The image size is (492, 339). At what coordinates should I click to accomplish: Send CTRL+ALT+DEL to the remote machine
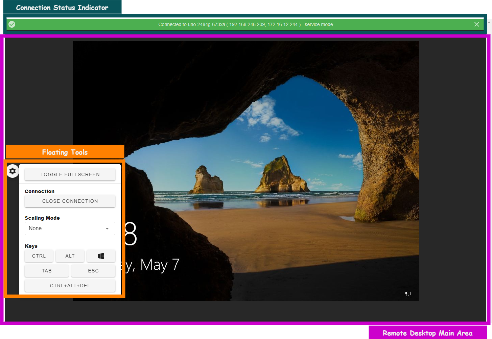click(70, 286)
